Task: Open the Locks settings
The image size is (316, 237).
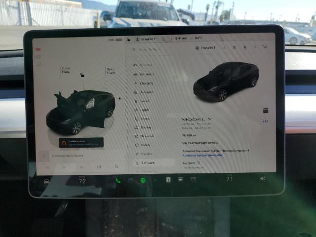Action: 142,101
